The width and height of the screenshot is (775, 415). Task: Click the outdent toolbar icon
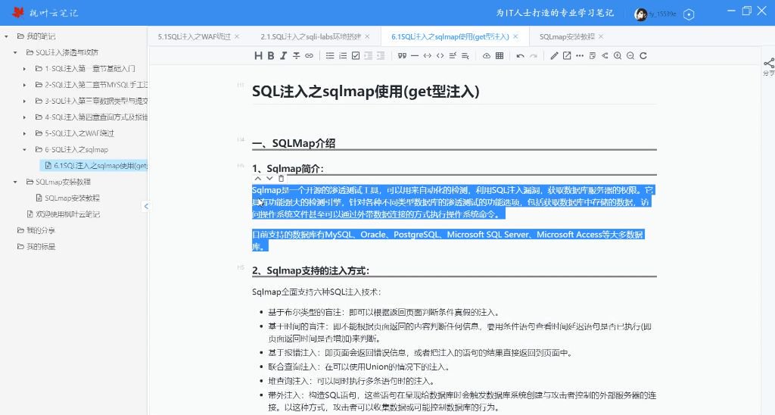(x=369, y=55)
